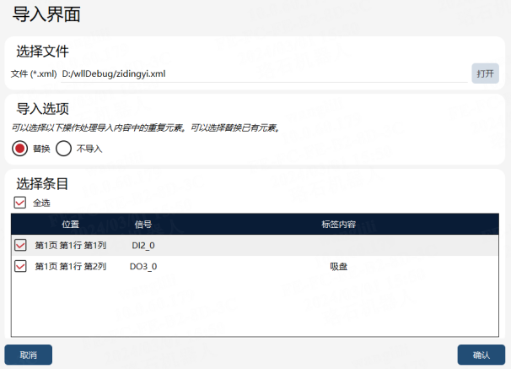The width and height of the screenshot is (511, 369).
Task: Click the 替换 option label text
Action: click(x=41, y=149)
